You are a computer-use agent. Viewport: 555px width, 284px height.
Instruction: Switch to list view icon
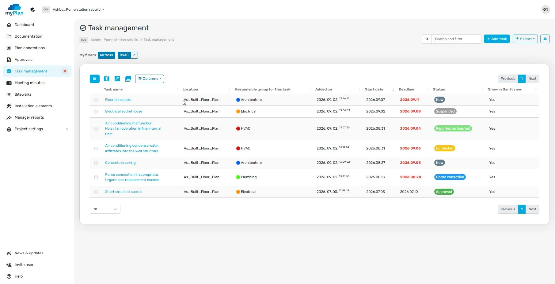coord(94,79)
